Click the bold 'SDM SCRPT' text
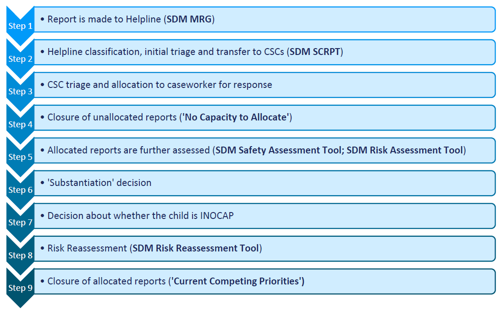The width and height of the screenshot is (501, 311). pos(315,52)
